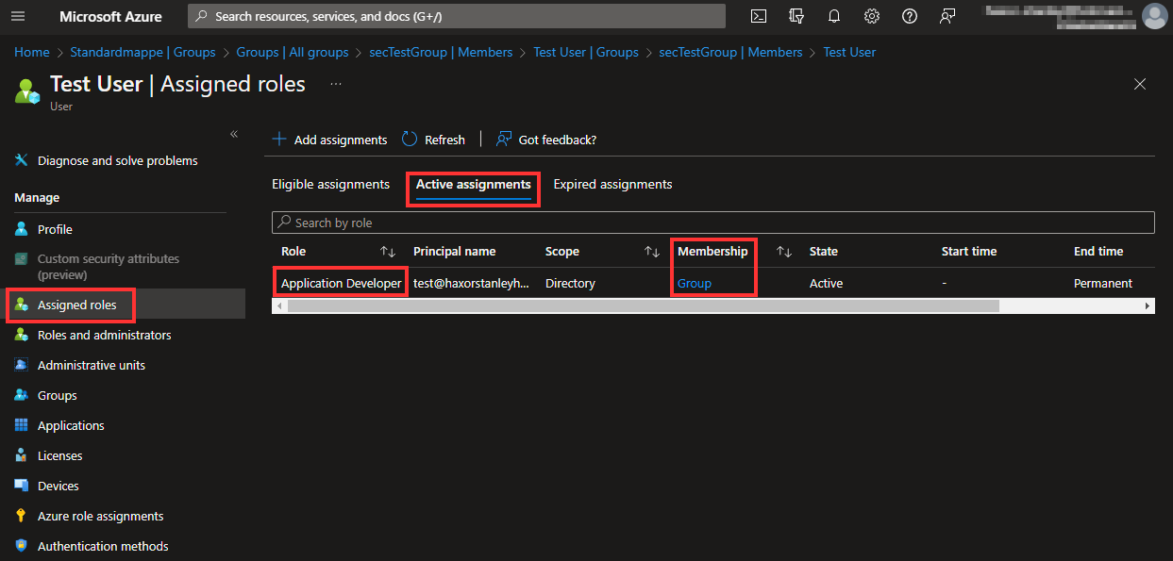This screenshot has width=1173, height=561.
Task: Click the Test User page header icon
Action: [x=27, y=91]
